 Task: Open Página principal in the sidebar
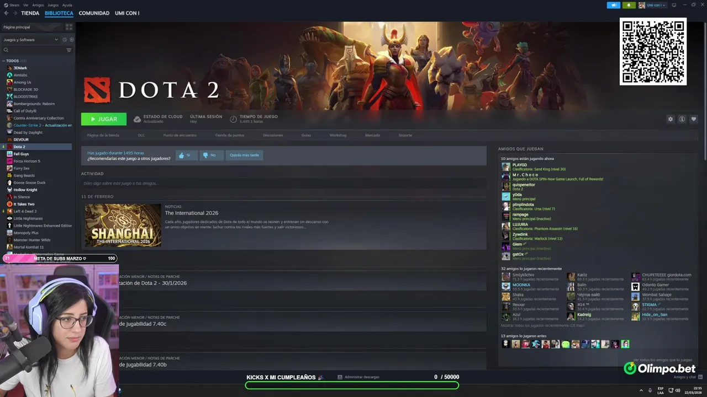click(32, 26)
